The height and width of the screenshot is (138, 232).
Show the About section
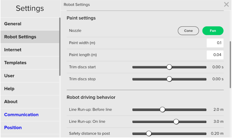click(30, 102)
